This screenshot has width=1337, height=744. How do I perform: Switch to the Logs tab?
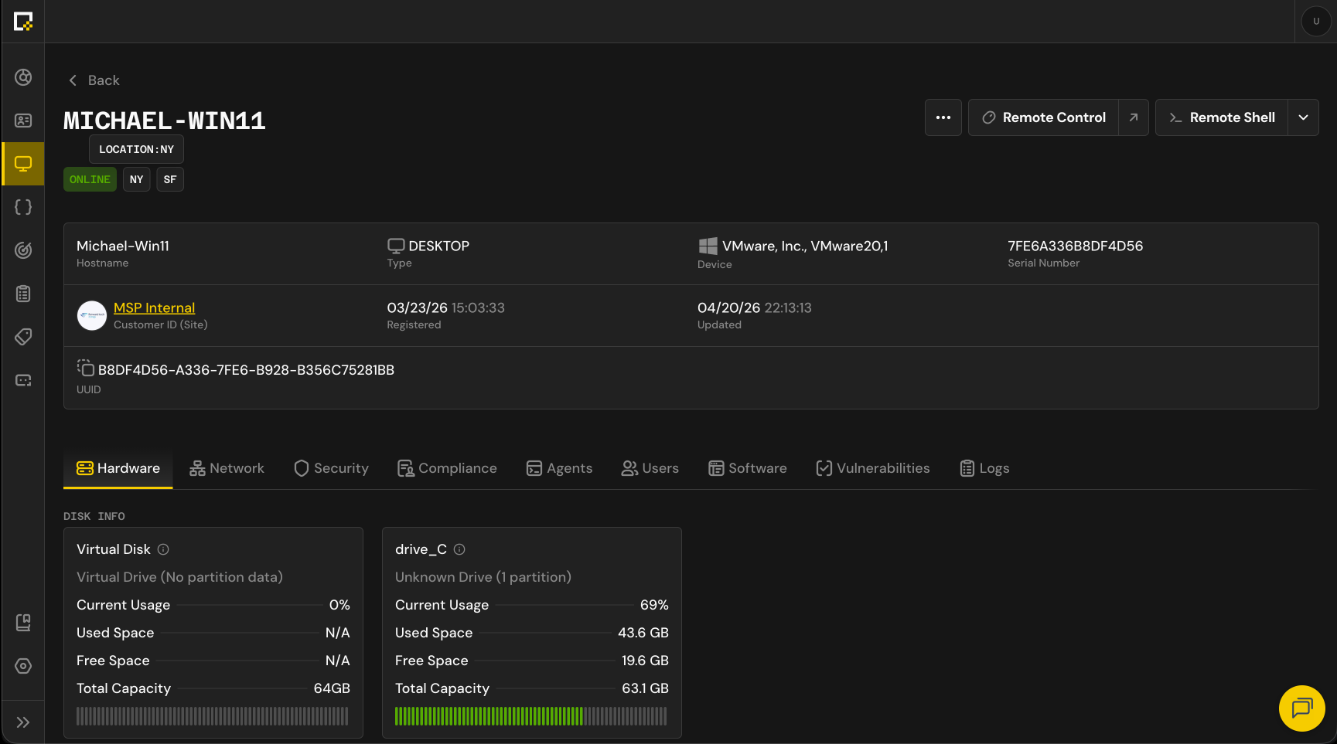click(984, 468)
